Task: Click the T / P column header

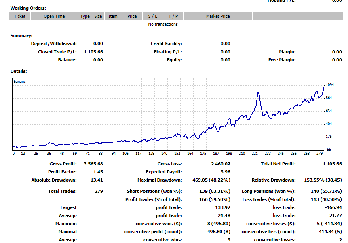Action: coord(173,16)
